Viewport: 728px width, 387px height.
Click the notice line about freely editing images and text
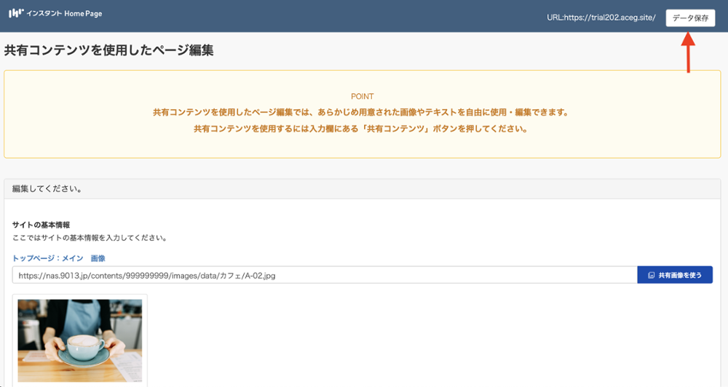point(360,113)
